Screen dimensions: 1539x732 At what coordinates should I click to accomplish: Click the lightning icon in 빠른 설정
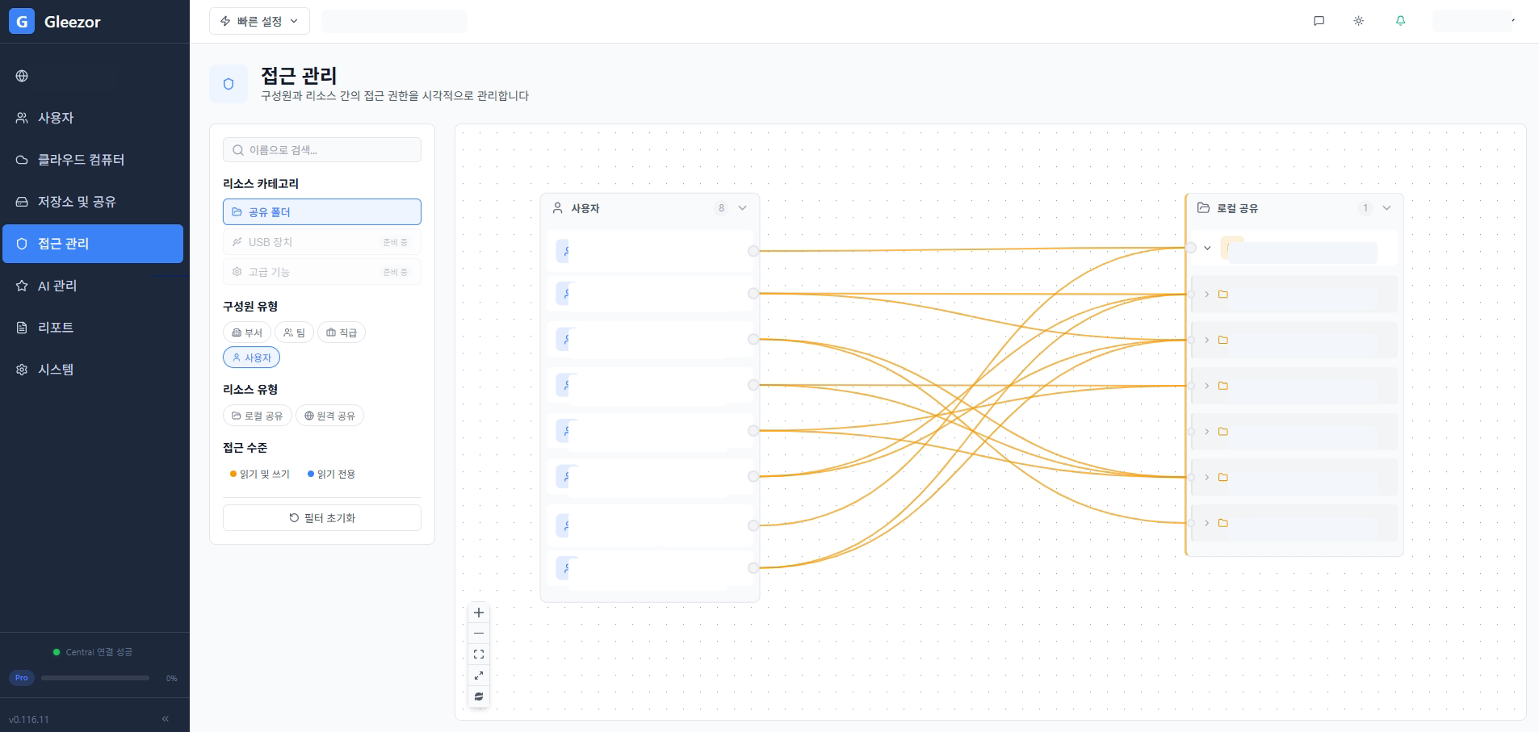225,21
